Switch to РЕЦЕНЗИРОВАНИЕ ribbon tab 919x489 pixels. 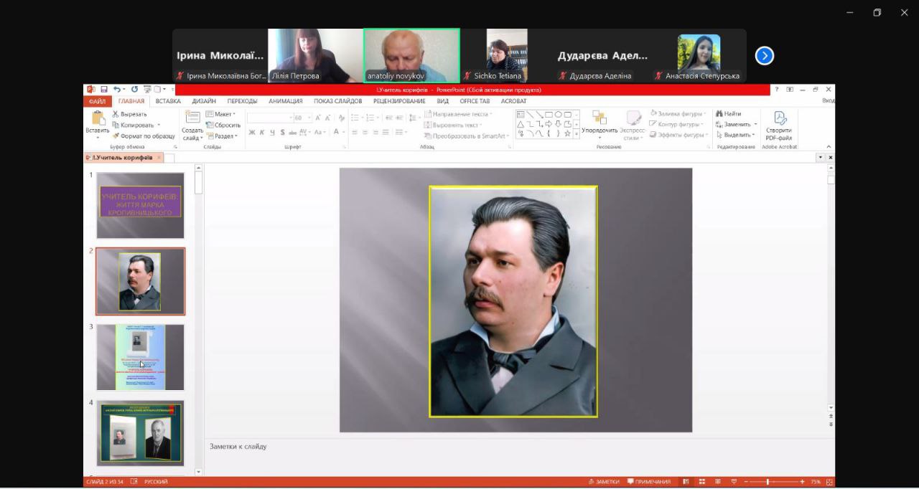tap(399, 101)
